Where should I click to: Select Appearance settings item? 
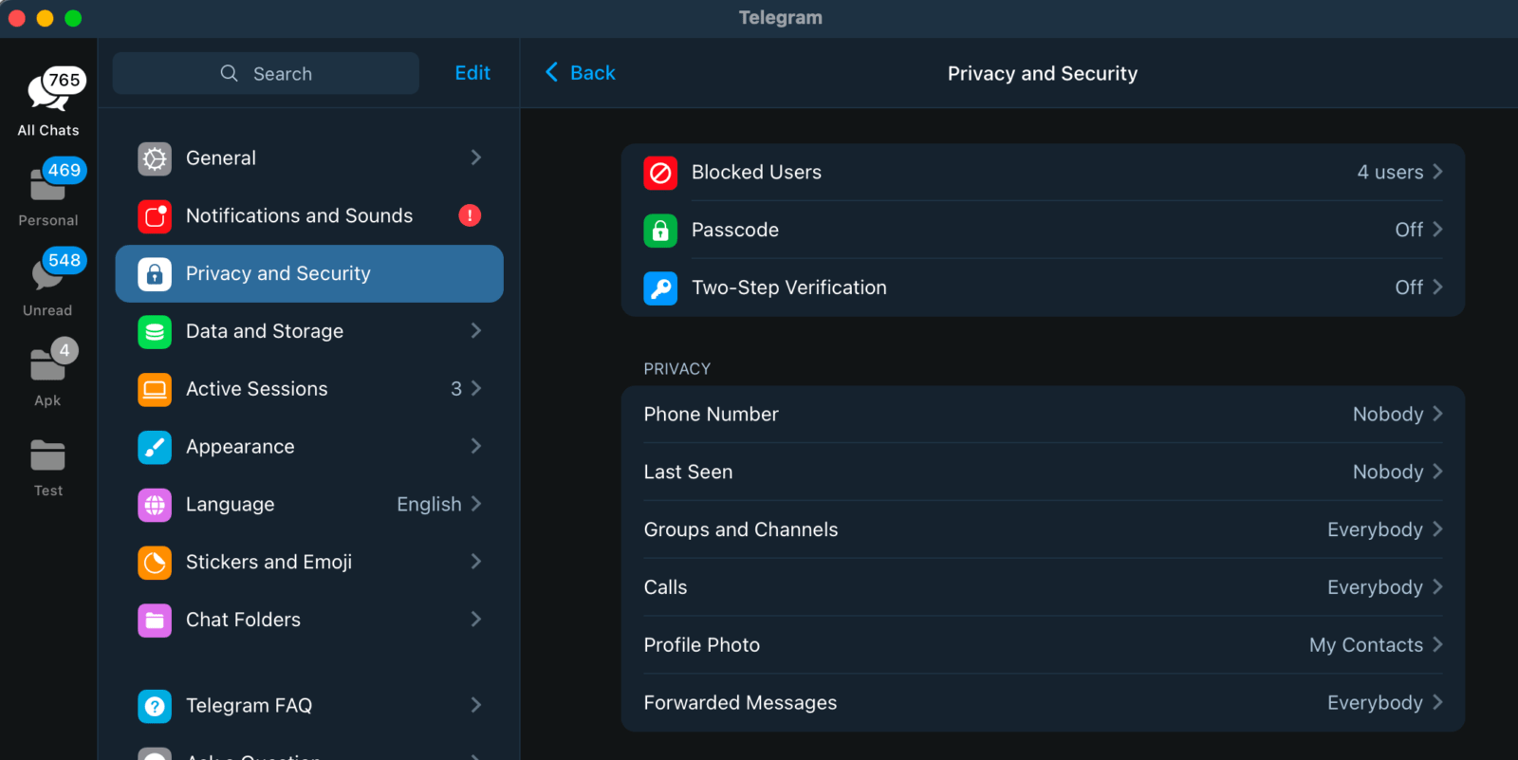point(309,447)
